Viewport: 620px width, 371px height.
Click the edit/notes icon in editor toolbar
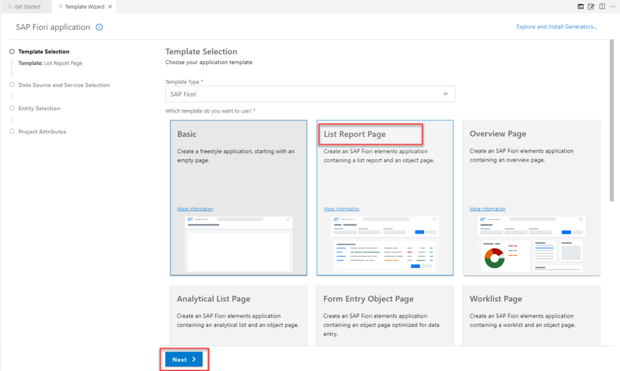tap(591, 7)
